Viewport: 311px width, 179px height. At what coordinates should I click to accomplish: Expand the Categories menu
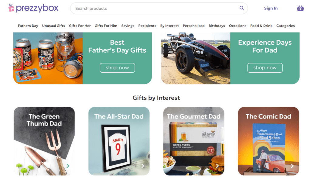click(285, 26)
